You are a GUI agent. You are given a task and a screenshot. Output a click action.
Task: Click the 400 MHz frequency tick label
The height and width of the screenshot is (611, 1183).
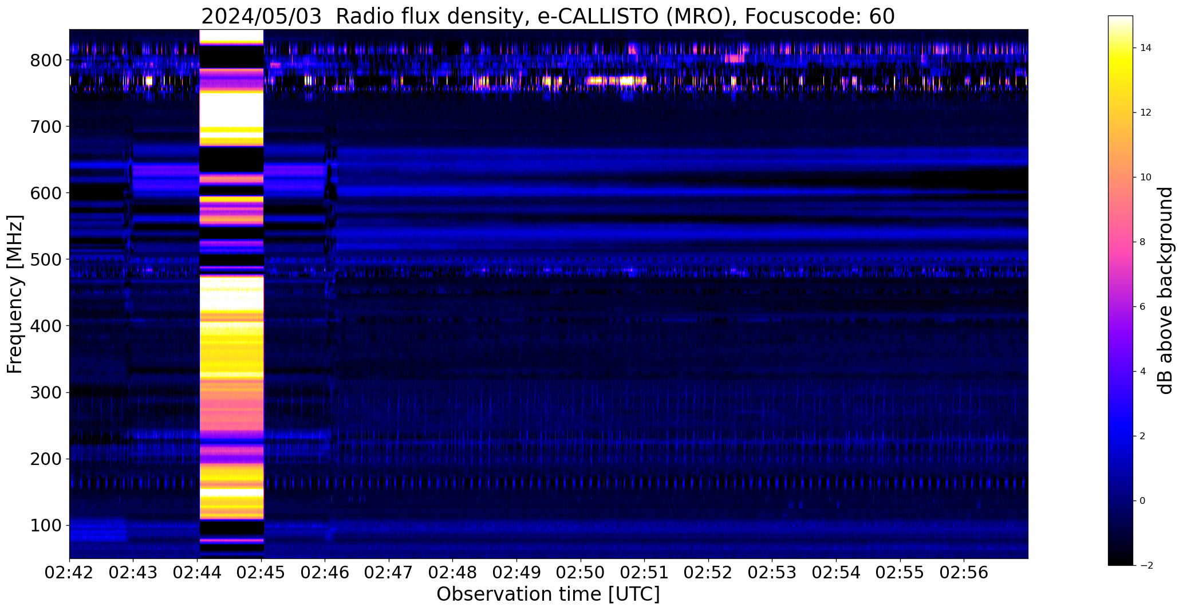pyautogui.click(x=46, y=326)
